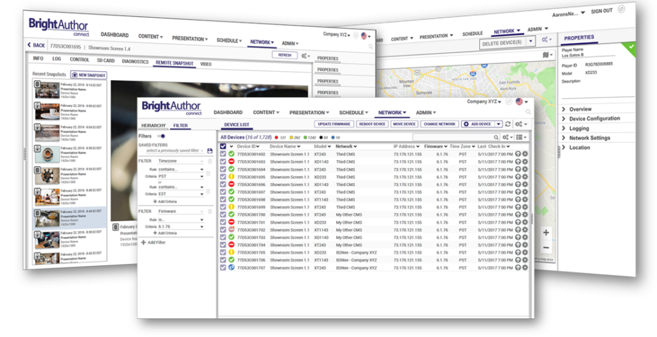
Task: Select Diagnostics tab in snapshot window
Action: (135, 62)
